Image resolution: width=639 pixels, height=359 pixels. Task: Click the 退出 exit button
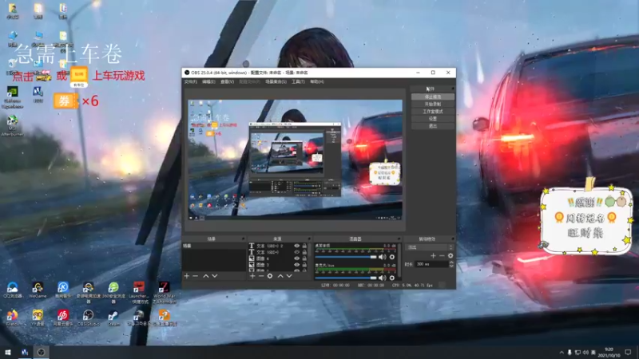(432, 126)
